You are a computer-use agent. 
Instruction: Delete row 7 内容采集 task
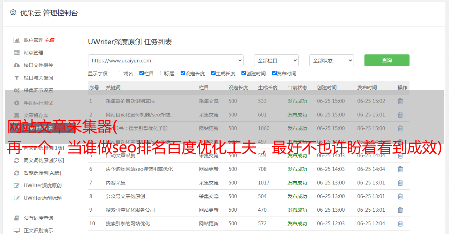coord(400,183)
